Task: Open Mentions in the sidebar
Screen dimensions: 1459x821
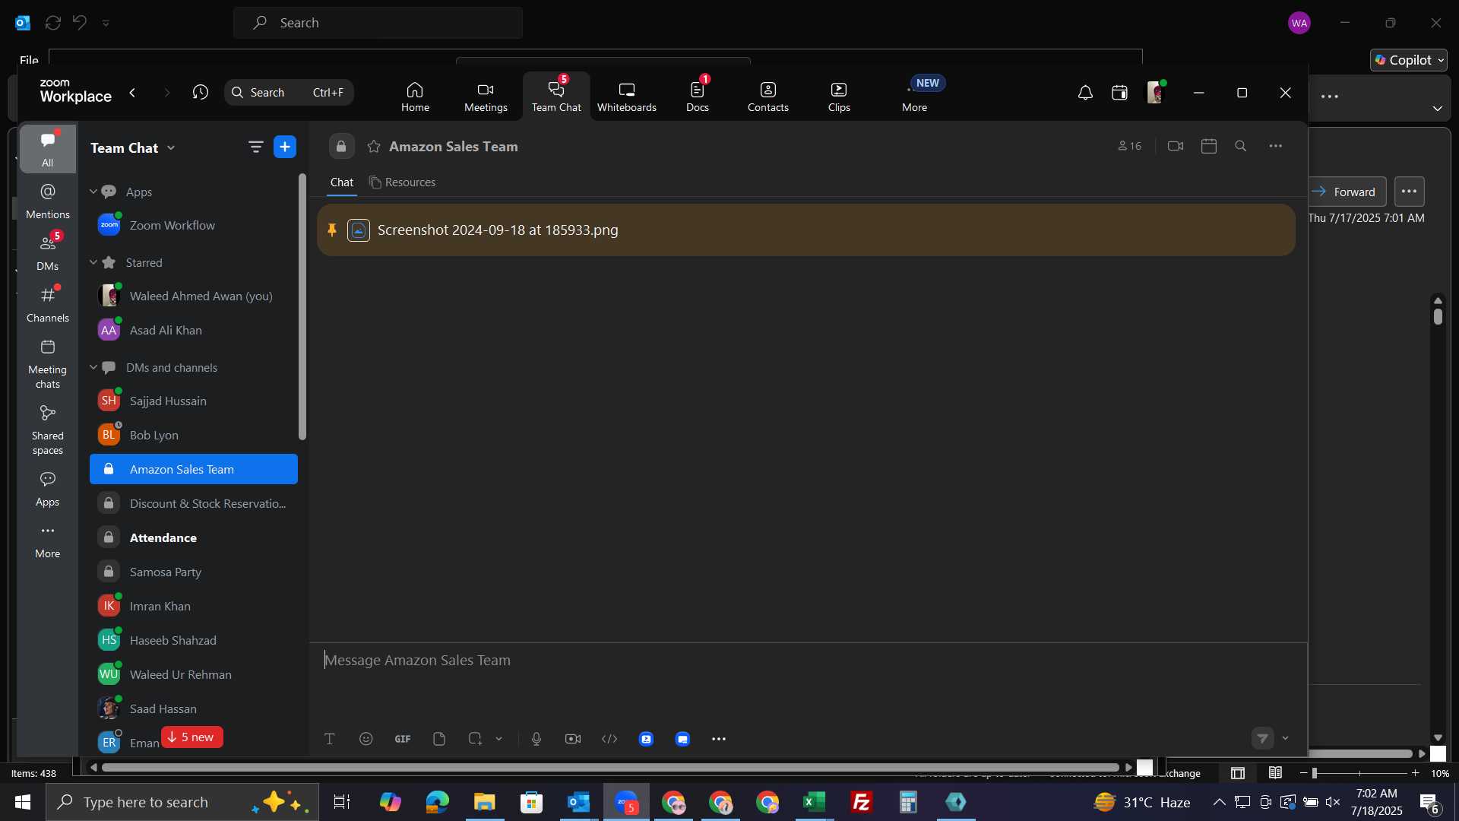Action: click(x=47, y=201)
